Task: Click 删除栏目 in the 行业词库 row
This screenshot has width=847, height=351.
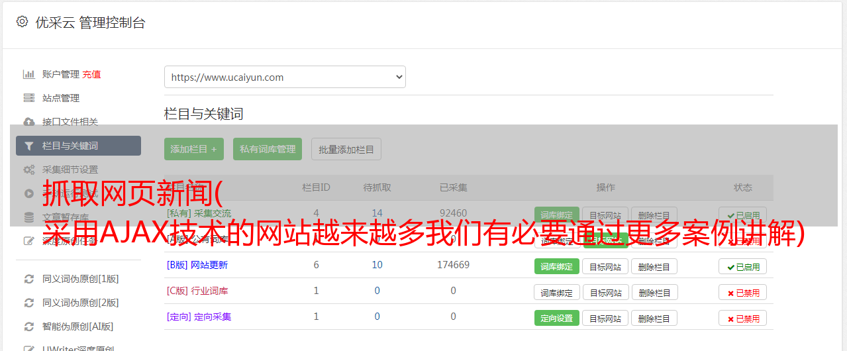Action: 654,293
